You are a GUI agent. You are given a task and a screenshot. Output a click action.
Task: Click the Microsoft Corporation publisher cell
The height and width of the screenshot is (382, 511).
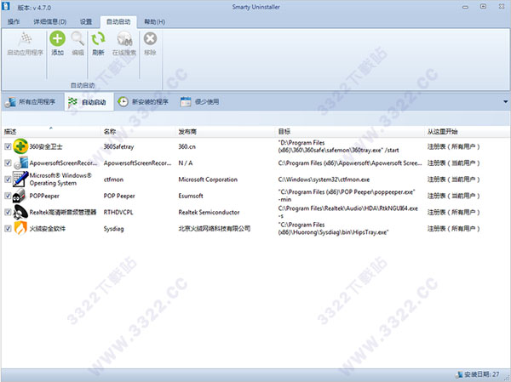pyautogui.click(x=208, y=180)
